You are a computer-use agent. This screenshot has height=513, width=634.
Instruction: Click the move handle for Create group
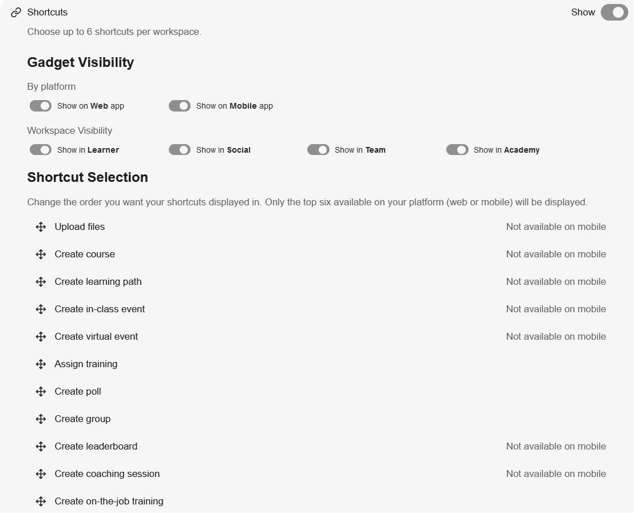(x=41, y=419)
